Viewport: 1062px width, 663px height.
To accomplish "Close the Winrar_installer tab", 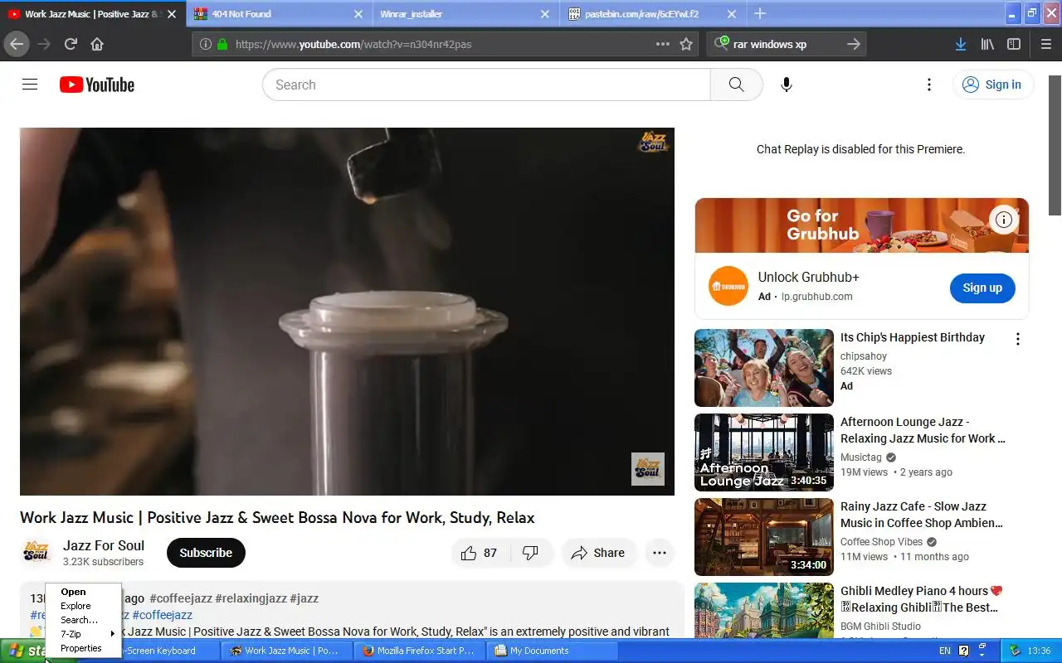I will pos(545,14).
